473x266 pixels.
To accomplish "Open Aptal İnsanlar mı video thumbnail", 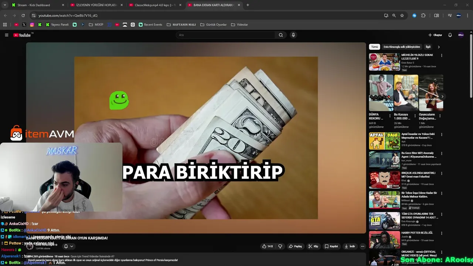I will pos(384,141).
